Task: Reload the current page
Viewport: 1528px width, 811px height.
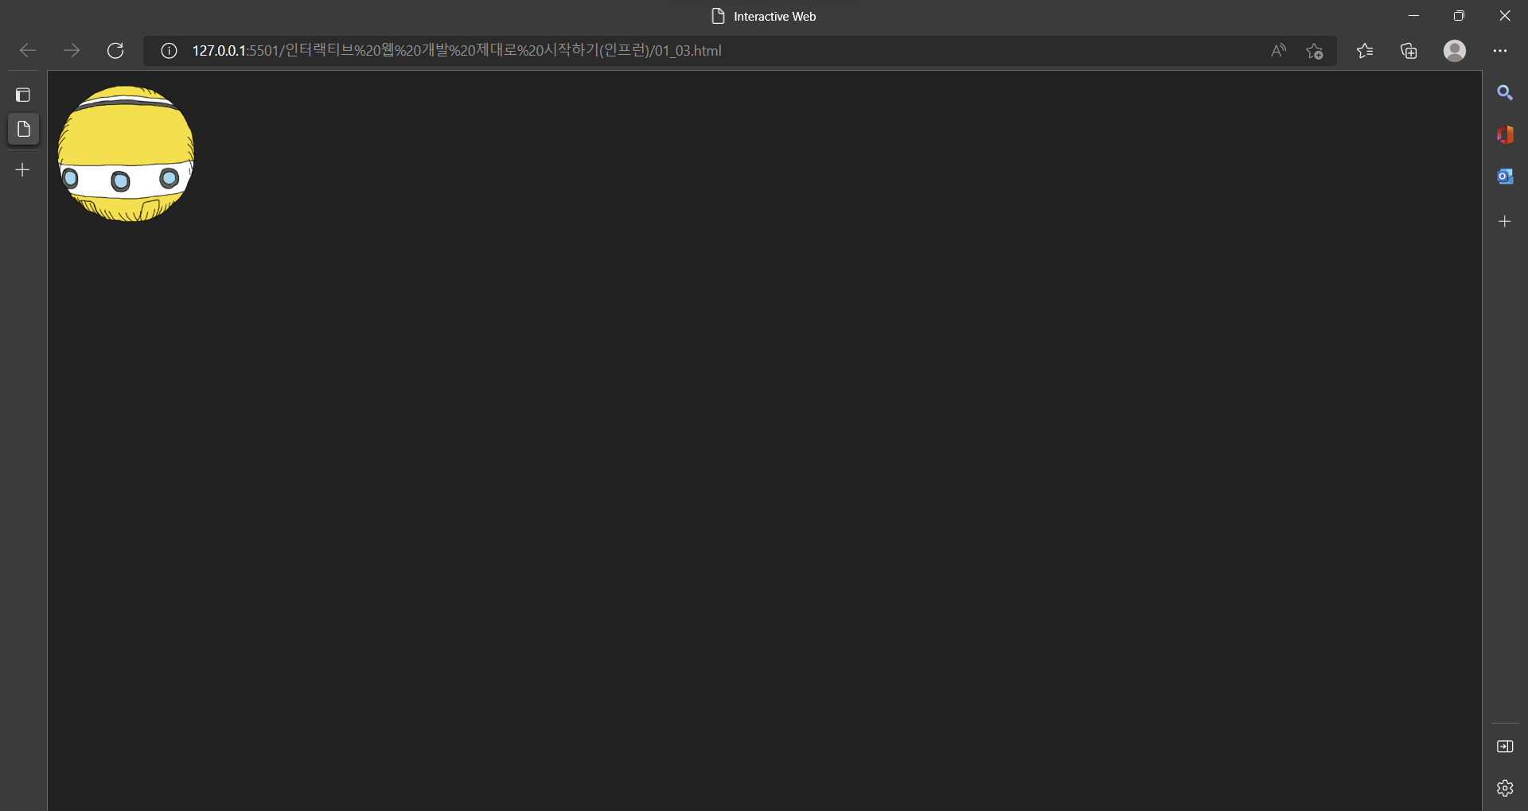Action: tap(115, 51)
